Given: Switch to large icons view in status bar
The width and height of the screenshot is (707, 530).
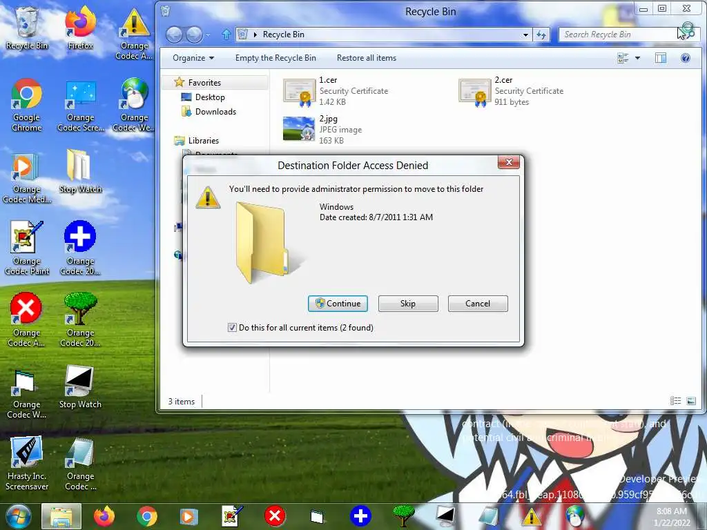Looking at the screenshot, I should pyautogui.click(x=691, y=401).
